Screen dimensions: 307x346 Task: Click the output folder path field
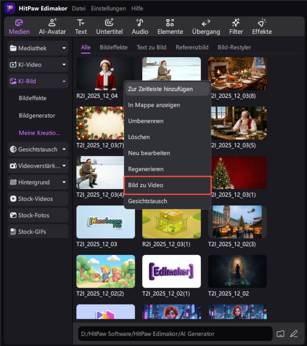(175, 334)
